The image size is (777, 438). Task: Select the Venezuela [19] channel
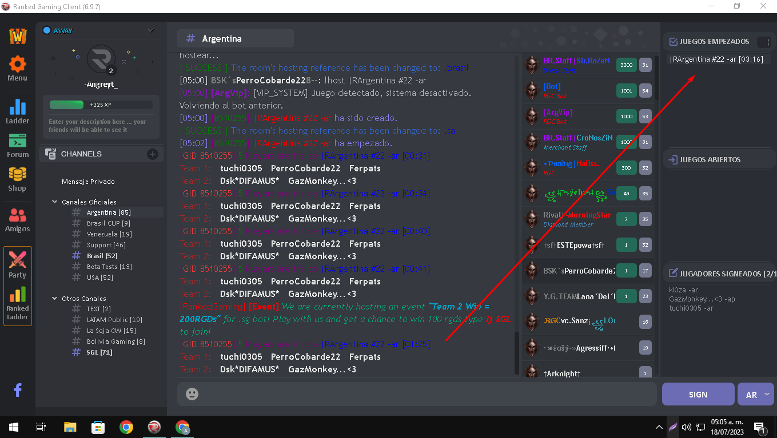(109, 234)
